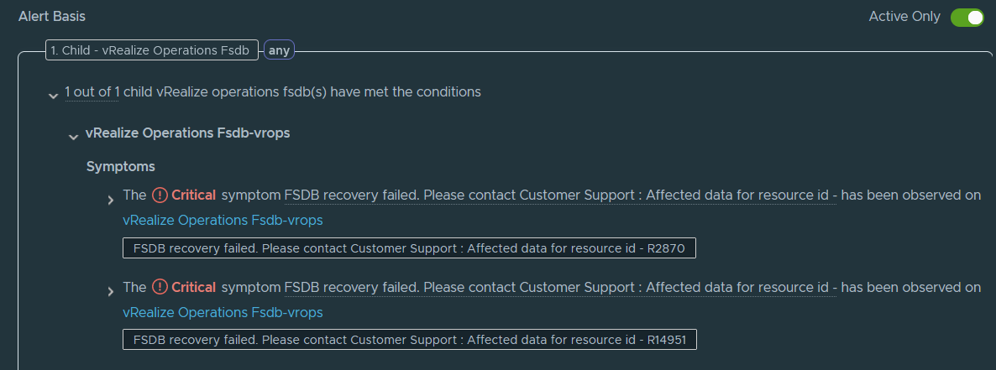Screen dimensions: 996x370
Task: Click the Alert Basis heading
Action: 52,17
